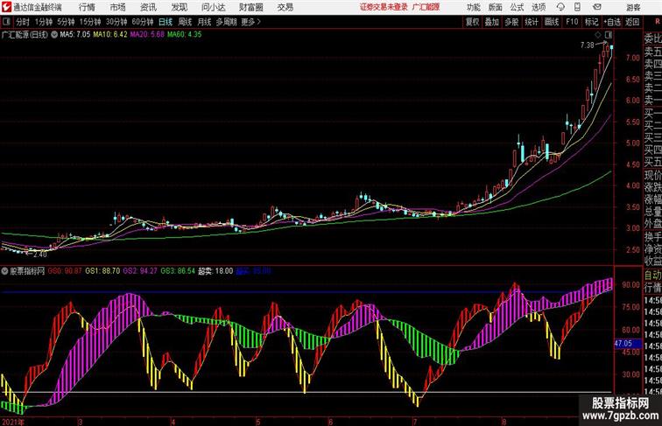This screenshot has width=662, height=426.
Task: Click the 超卖: 18.00 indicator value
Action: pos(215,271)
